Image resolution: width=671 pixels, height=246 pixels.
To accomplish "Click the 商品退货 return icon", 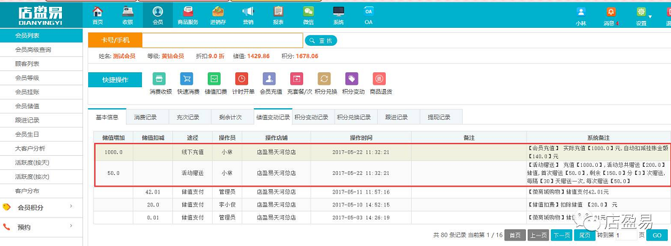I will tap(379, 79).
